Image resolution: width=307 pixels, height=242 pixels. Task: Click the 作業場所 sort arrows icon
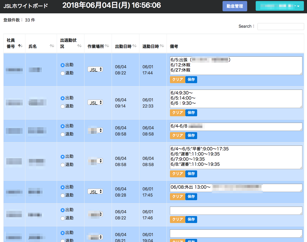107,46
